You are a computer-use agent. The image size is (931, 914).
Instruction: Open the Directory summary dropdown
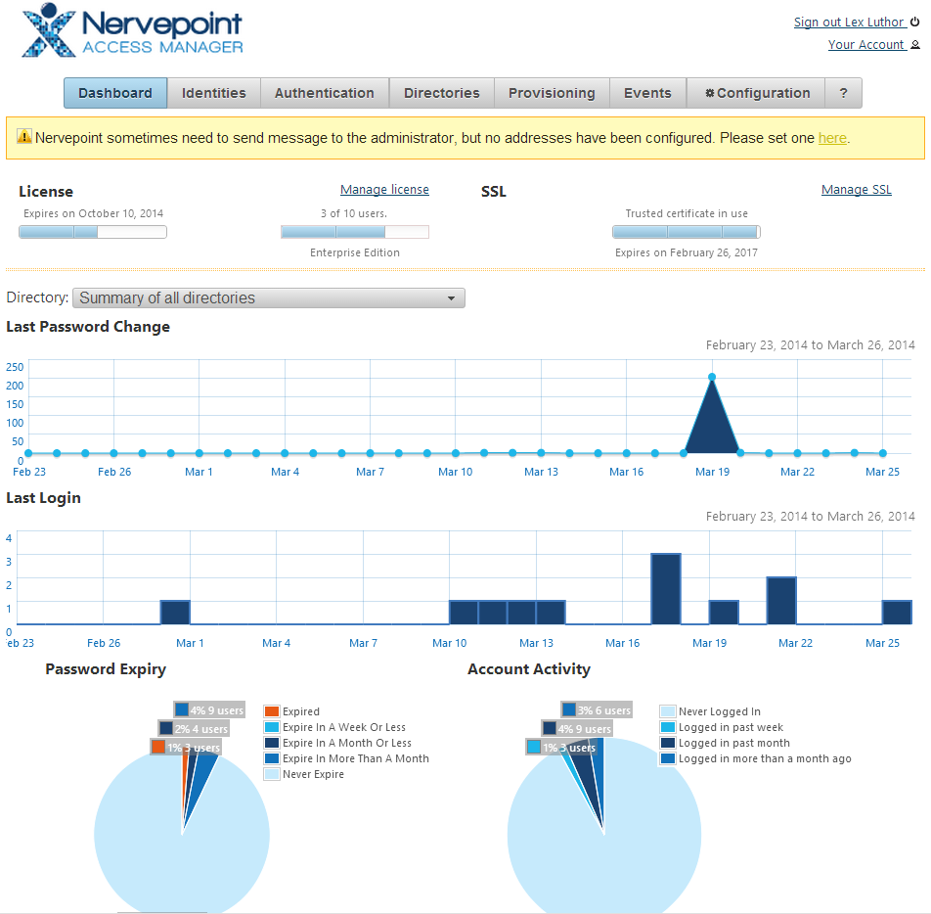pos(268,297)
